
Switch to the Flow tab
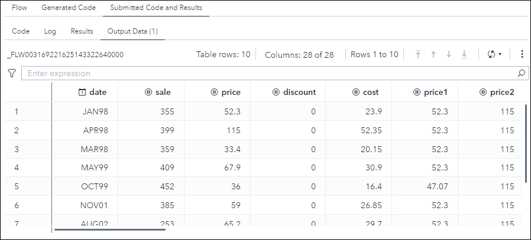point(20,8)
